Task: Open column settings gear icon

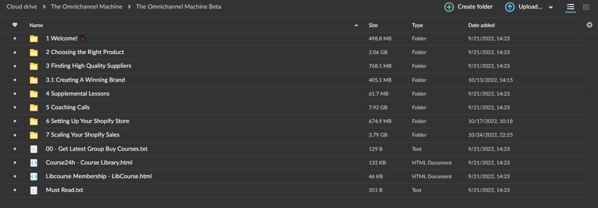Action: [x=589, y=25]
